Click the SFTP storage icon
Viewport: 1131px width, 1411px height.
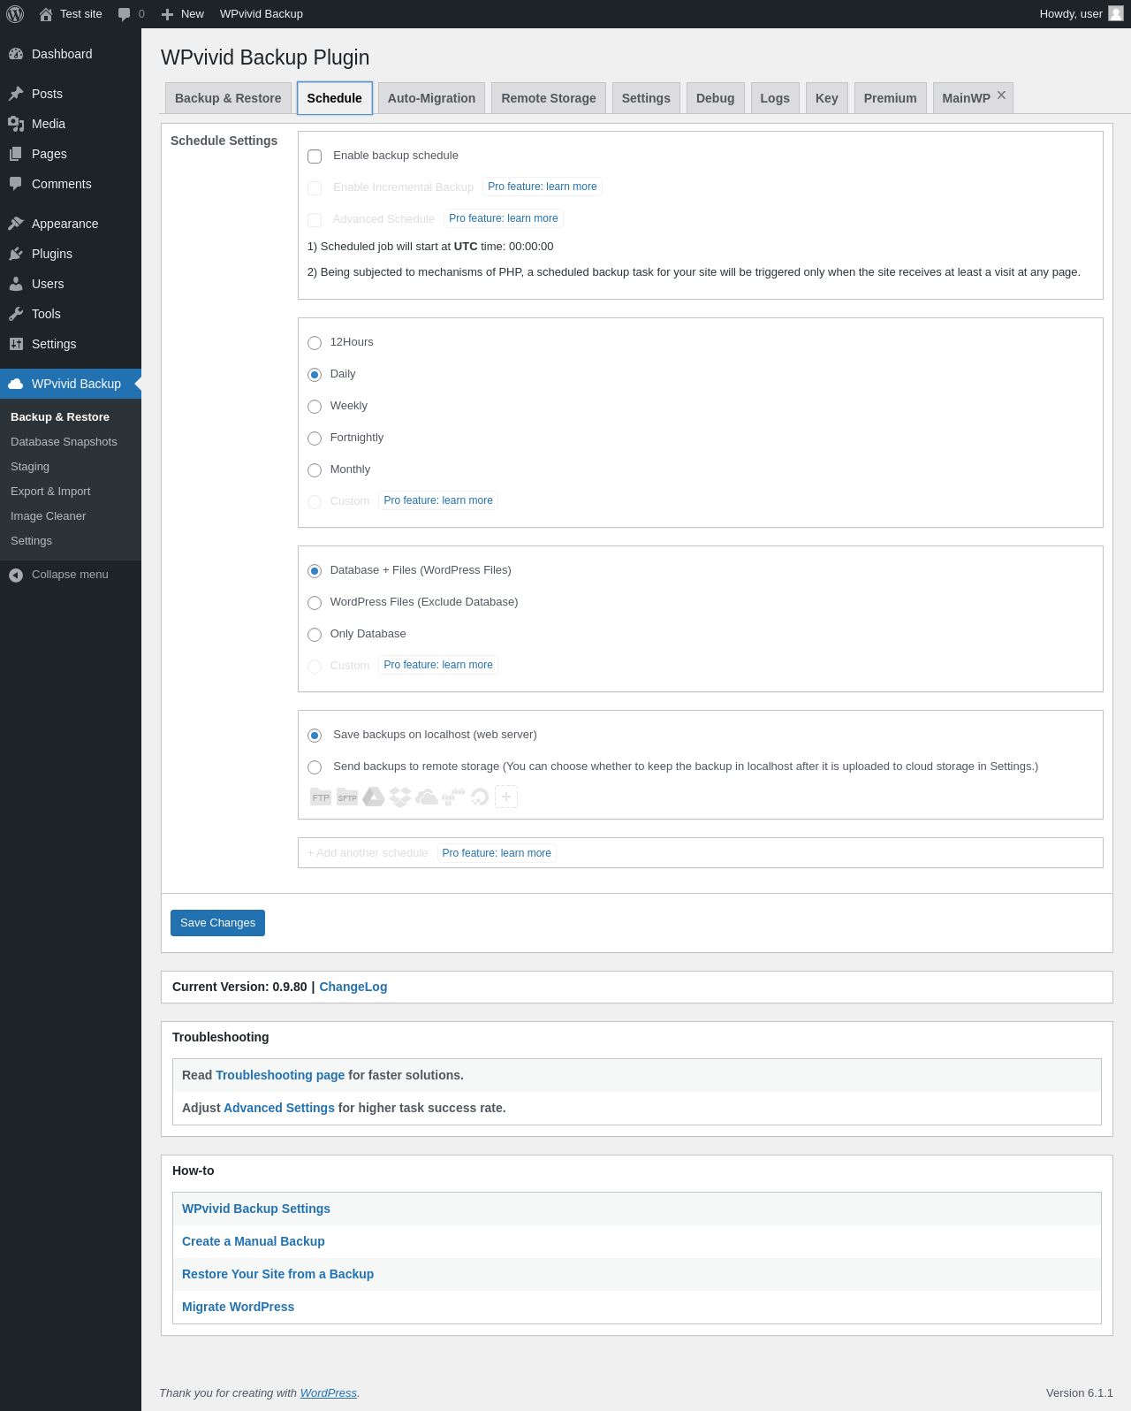(347, 797)
